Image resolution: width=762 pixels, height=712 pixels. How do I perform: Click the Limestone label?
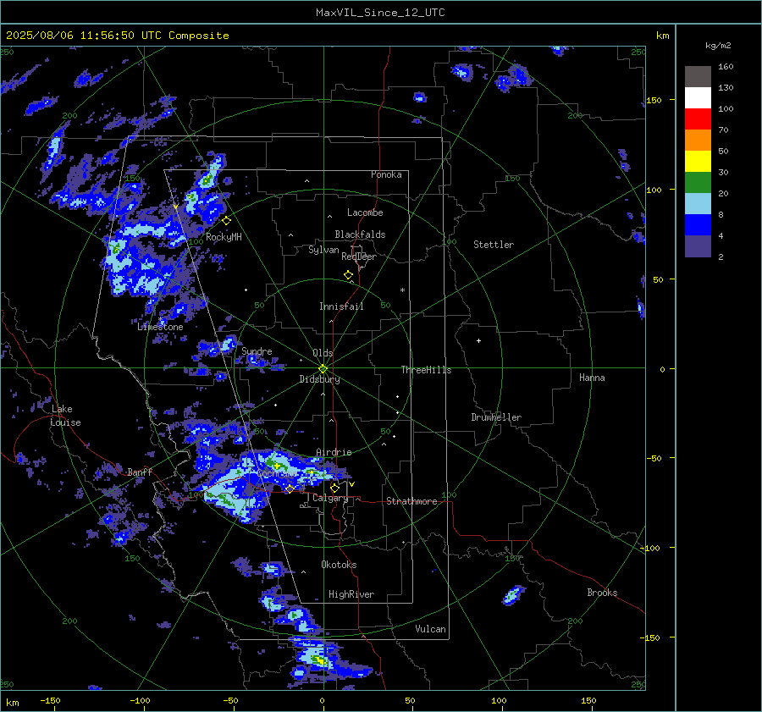(x=160, y=327)
